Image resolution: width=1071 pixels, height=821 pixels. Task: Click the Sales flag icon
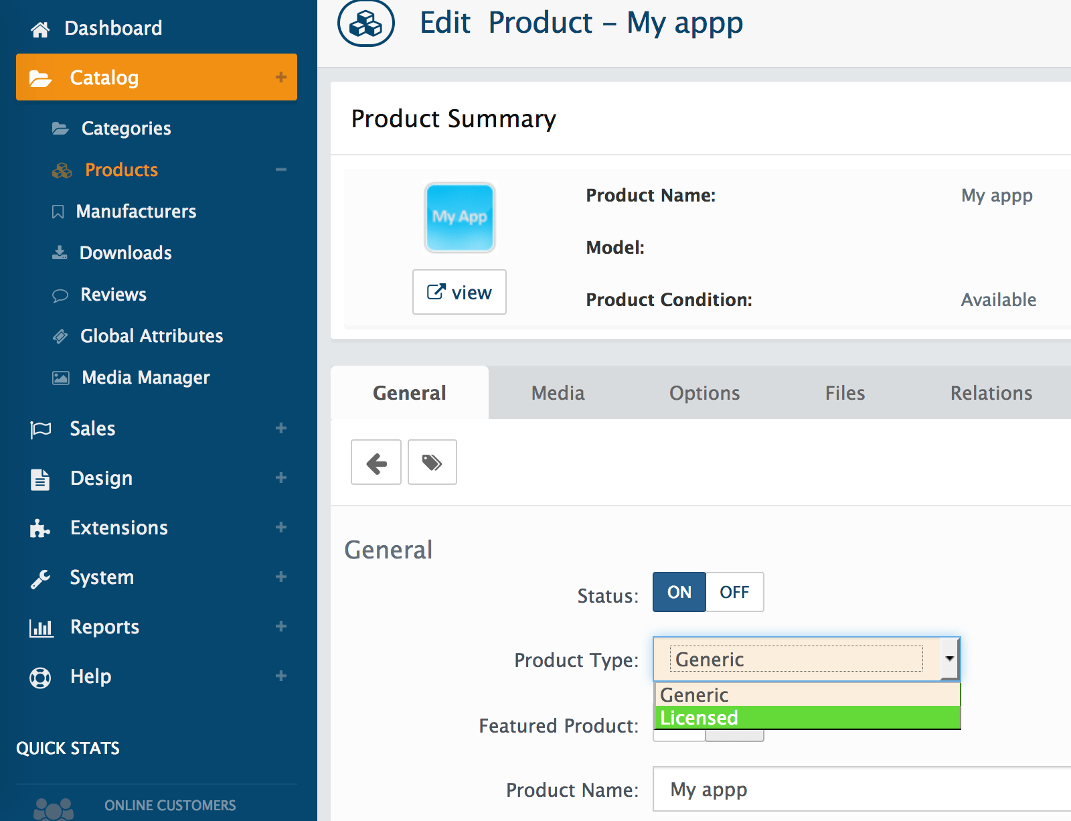point(40,429)
